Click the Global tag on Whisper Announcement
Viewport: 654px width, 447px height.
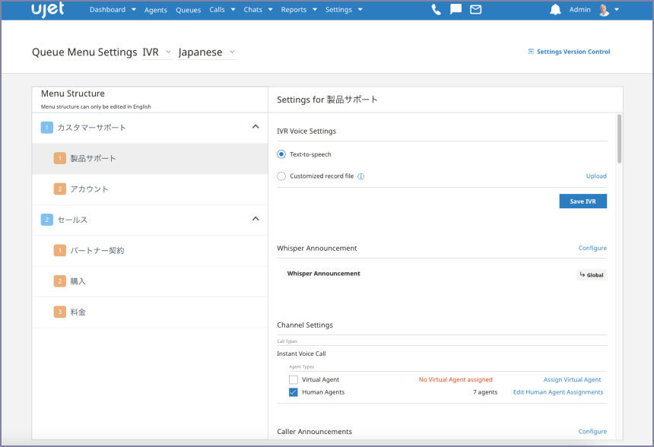(592, 275)
